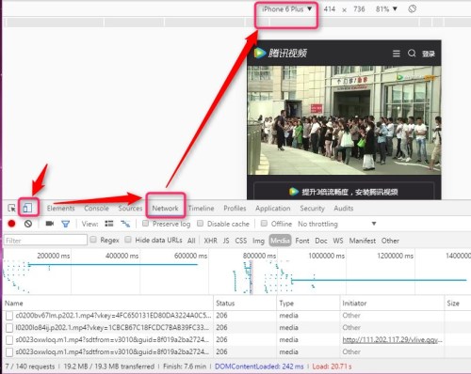
Task: Tap the install Tencent Video banner
Action: pos(344,192)
